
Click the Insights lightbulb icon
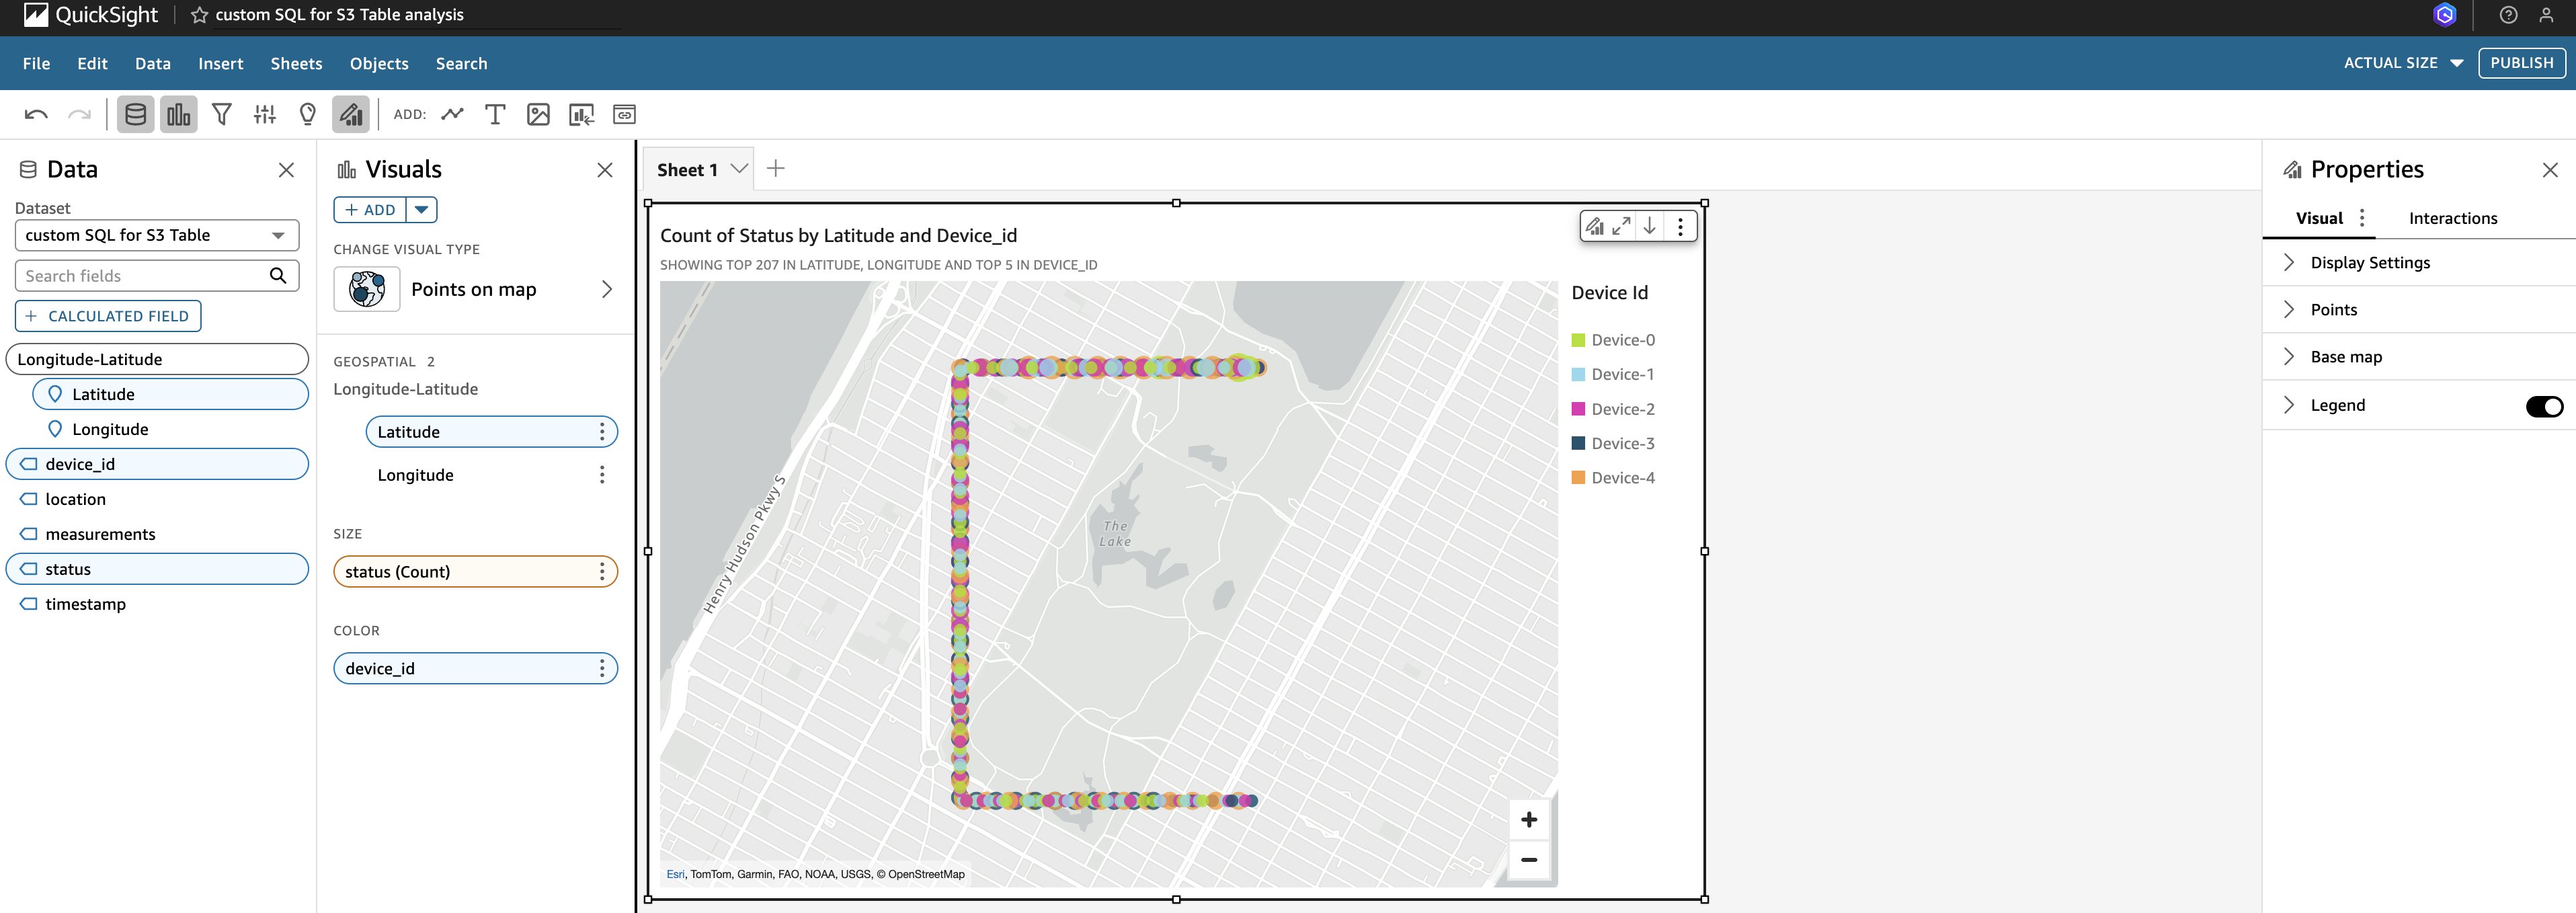point(308,115)
